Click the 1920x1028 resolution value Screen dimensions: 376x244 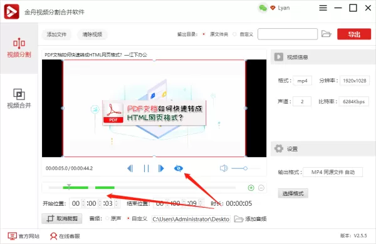pos(355,81)
